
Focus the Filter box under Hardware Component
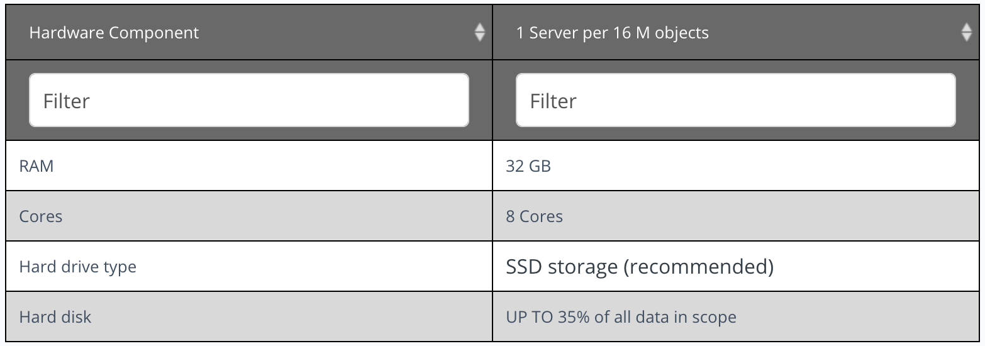click(x=249, y=100)
